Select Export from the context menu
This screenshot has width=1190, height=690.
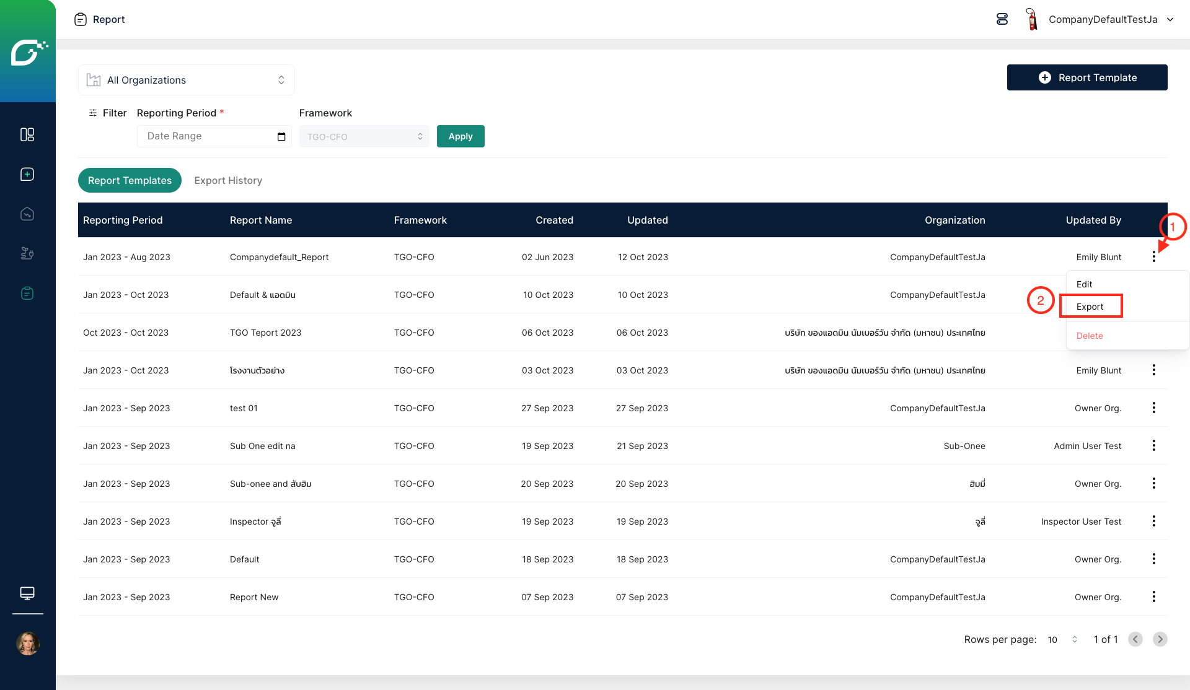[x=1090, y=307]
